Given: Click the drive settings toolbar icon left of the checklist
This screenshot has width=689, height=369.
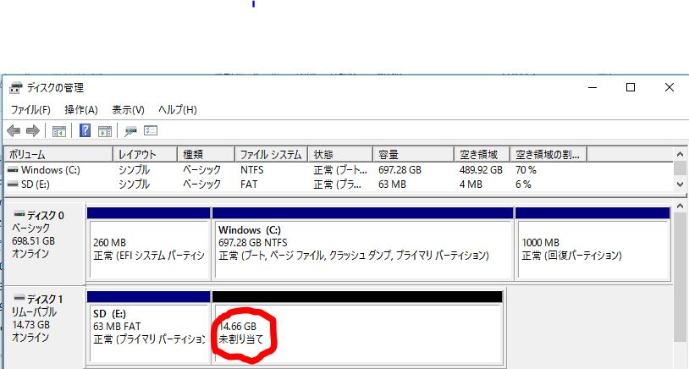Looking at the screenshot, I should tap(130, 131).
